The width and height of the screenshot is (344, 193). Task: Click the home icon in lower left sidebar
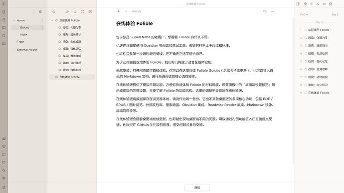click(4, 138)
